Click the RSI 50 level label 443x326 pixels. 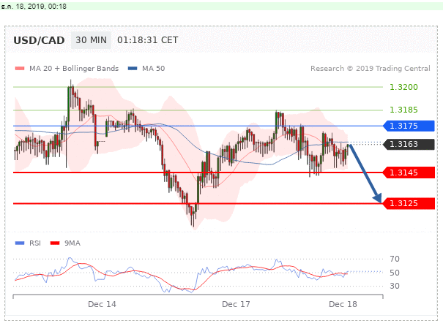coord(395,273)
